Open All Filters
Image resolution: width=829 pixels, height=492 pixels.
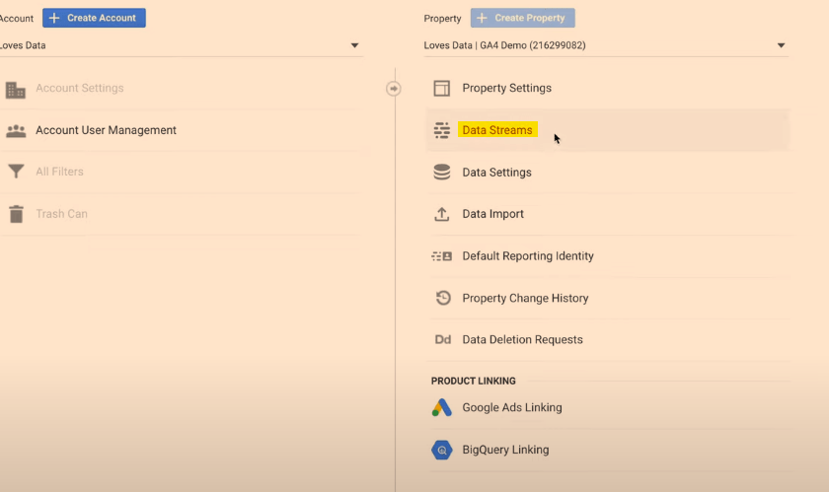point(60,172)
